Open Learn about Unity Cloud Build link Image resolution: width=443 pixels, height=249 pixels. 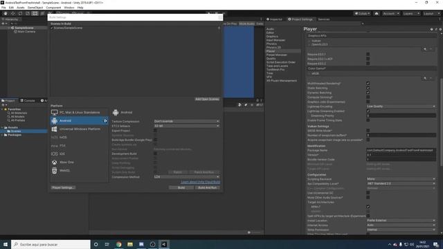point(201,183)
